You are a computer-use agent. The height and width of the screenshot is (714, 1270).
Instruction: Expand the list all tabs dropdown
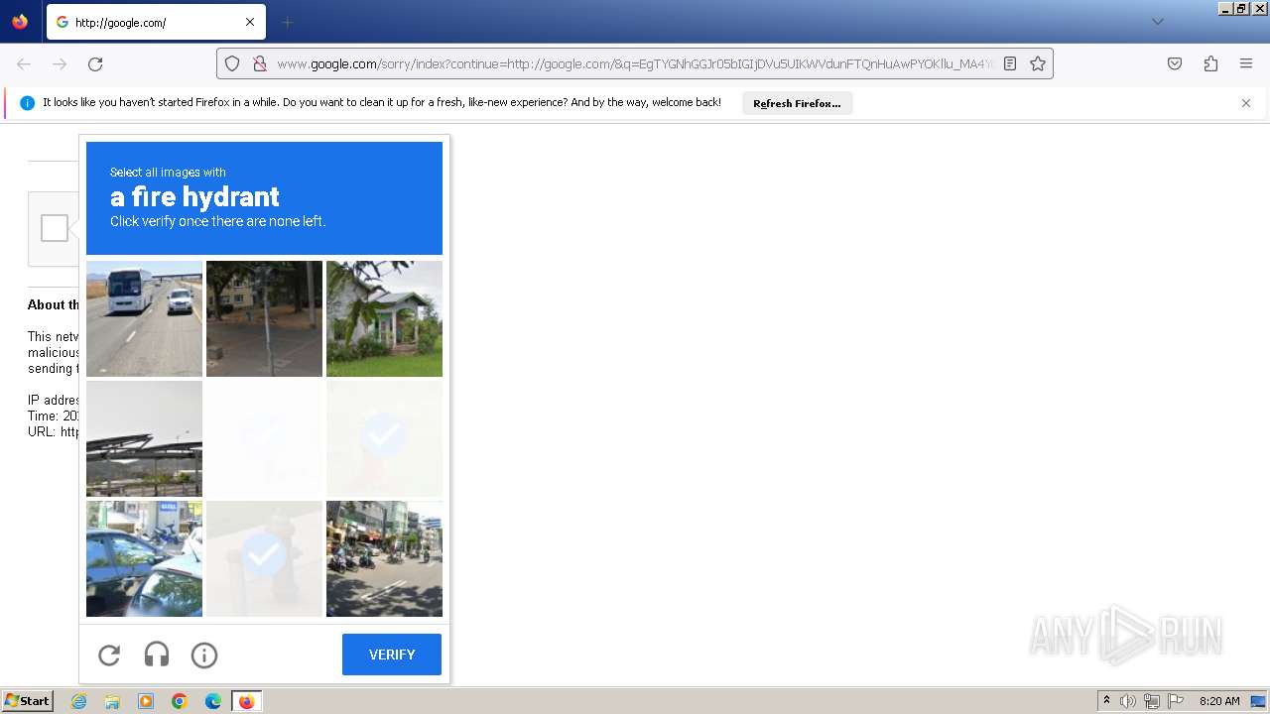point(1157,22)
